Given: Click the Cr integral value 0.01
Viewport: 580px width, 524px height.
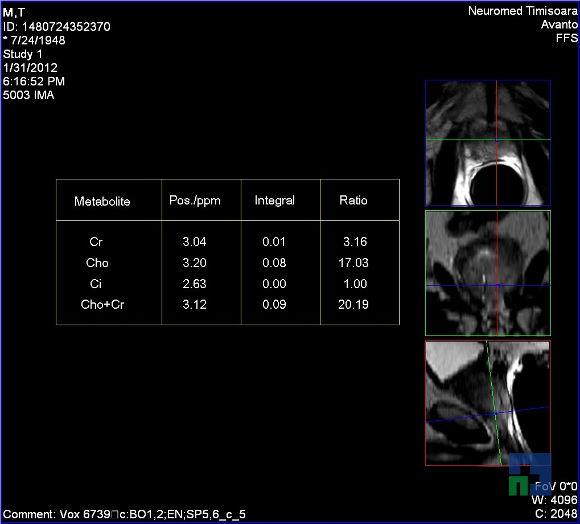Looking at the screenshot, I should click(x=274, y=242).
